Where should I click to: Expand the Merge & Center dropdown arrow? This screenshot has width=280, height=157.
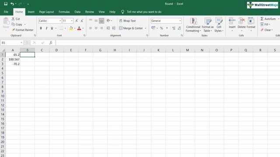(x=146, y=28)
